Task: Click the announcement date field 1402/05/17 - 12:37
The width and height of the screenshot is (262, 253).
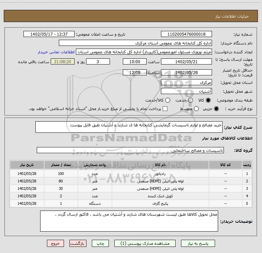Action: click(x=49, y=34)
